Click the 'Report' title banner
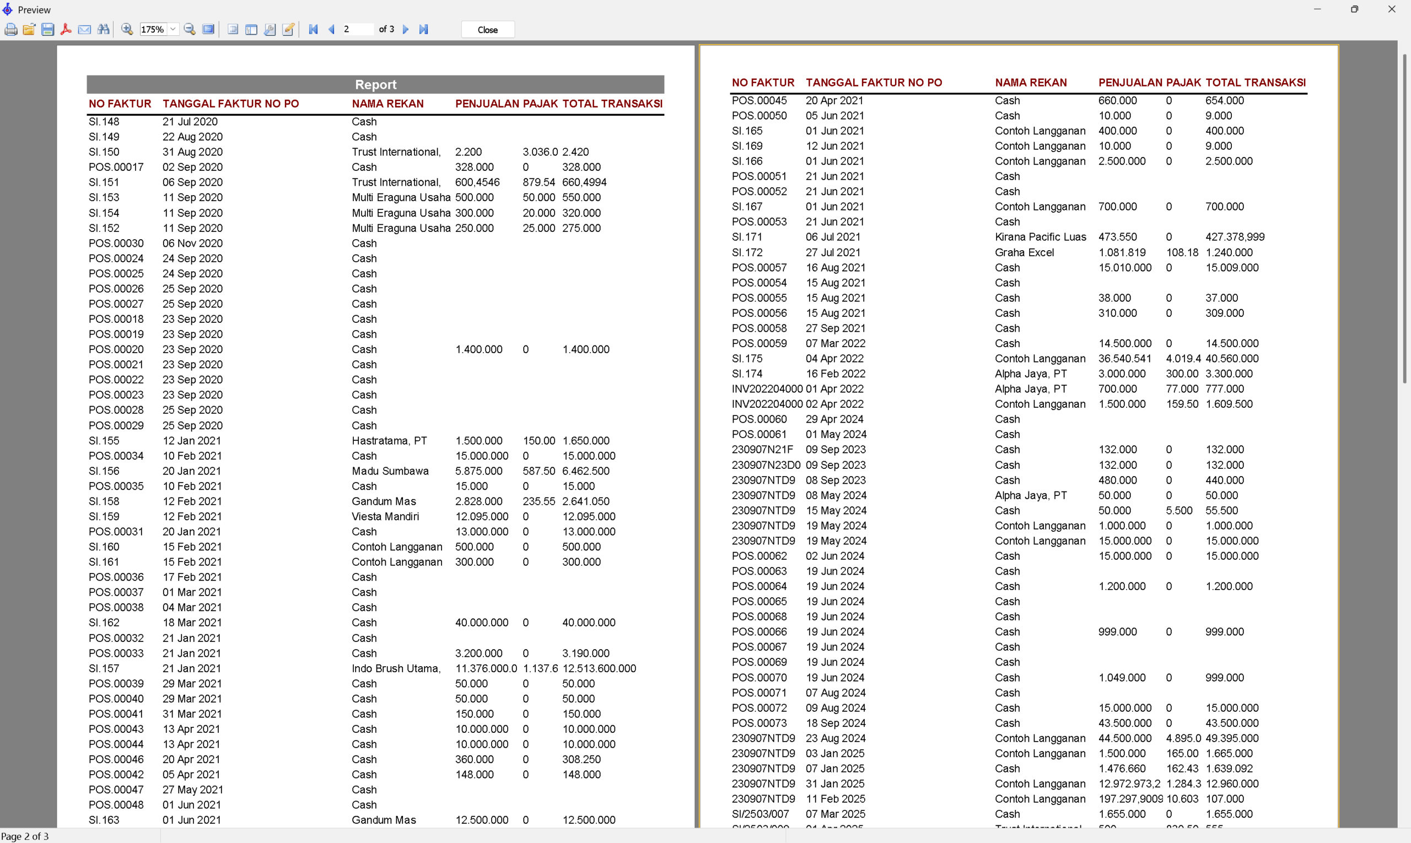 click(x=375, y=85)
